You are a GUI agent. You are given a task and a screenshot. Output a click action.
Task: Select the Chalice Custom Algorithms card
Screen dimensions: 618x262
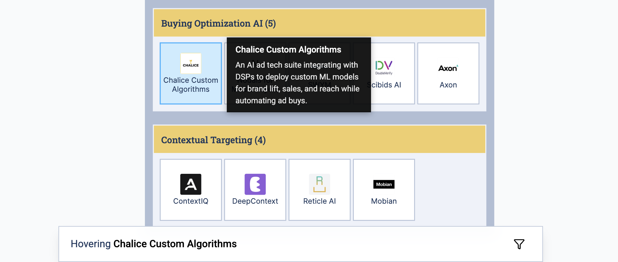tap(191, 73)
